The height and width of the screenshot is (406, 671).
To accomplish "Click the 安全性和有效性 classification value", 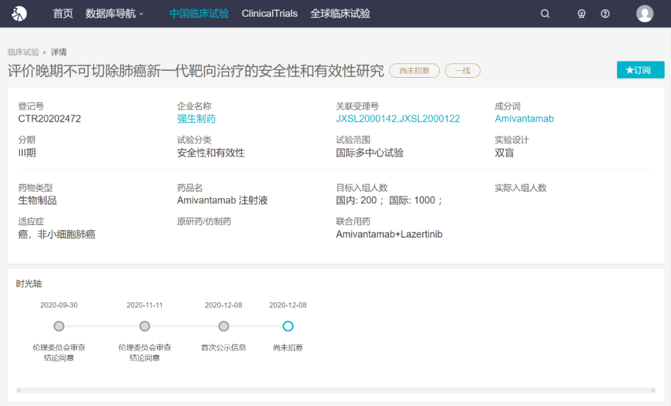I will [211, 153].
